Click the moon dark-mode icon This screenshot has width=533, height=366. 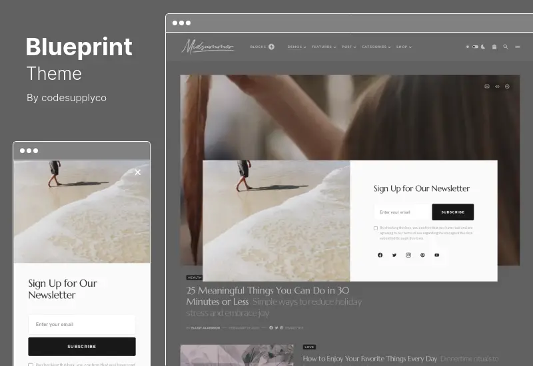(x=483, y=47)
